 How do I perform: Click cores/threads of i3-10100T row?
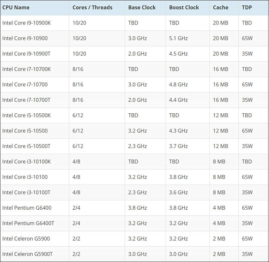coord(76,192)
